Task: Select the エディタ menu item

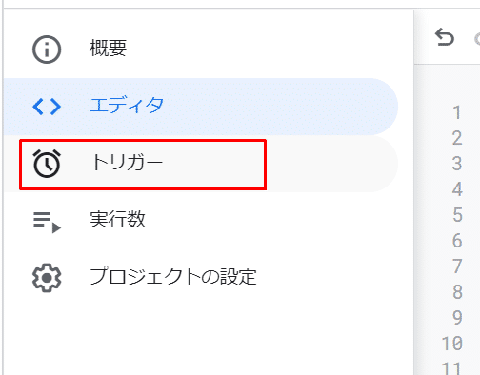Action: [x=201, y=107]
